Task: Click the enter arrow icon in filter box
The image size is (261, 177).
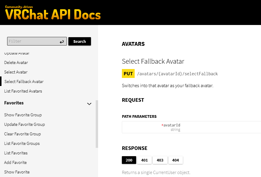Action: (x=62, y=42)
